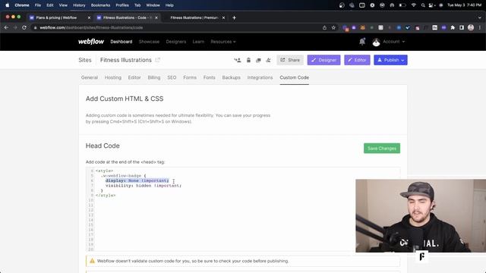Open the Apple menu

7,5
